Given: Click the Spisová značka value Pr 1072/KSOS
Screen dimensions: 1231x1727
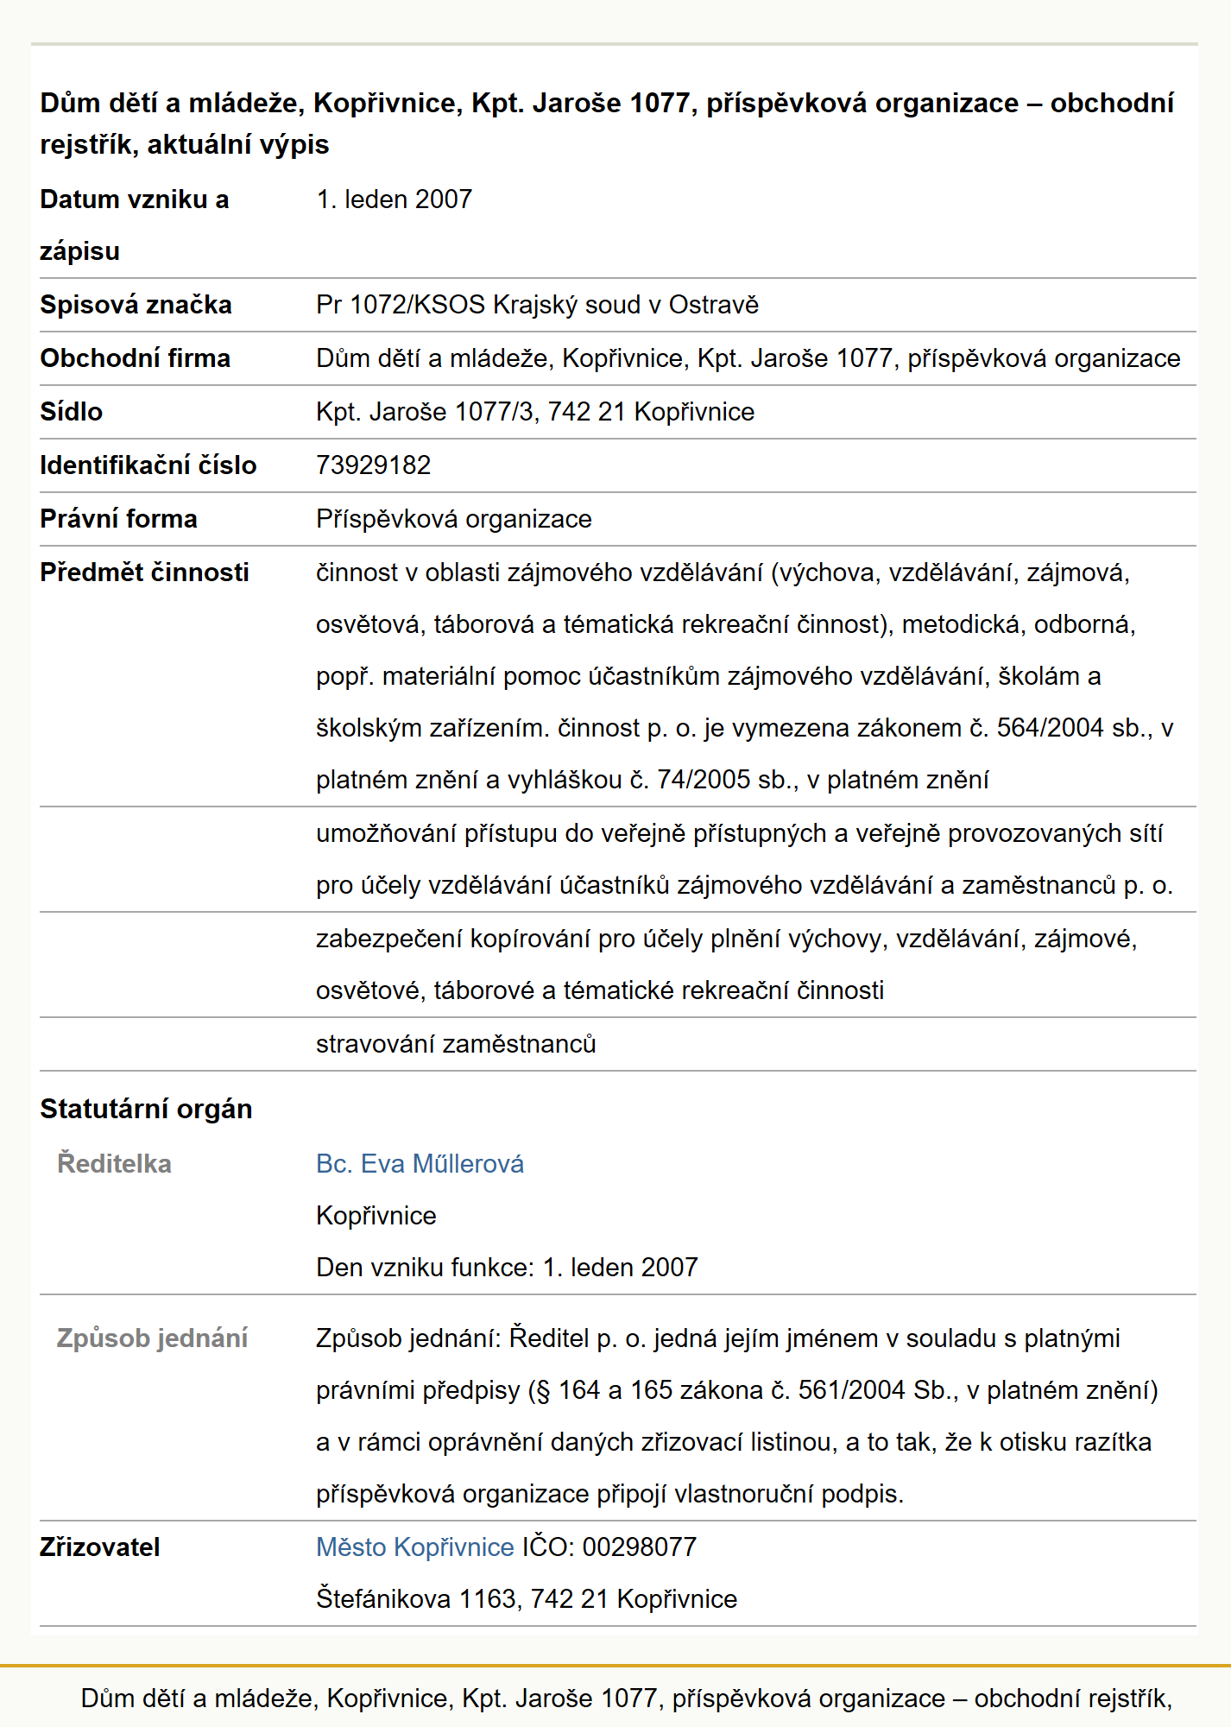Looking at the screenshot, I should (537, 305).
